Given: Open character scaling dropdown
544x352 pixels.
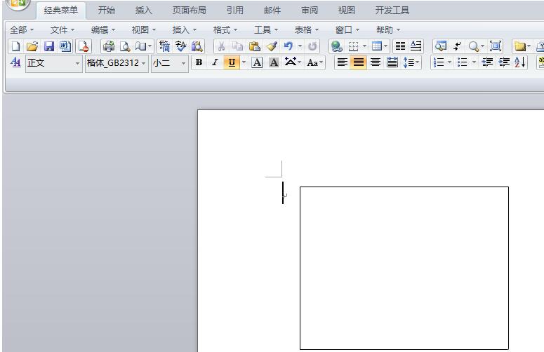Looking at the screenshot, I should [293, 62].
